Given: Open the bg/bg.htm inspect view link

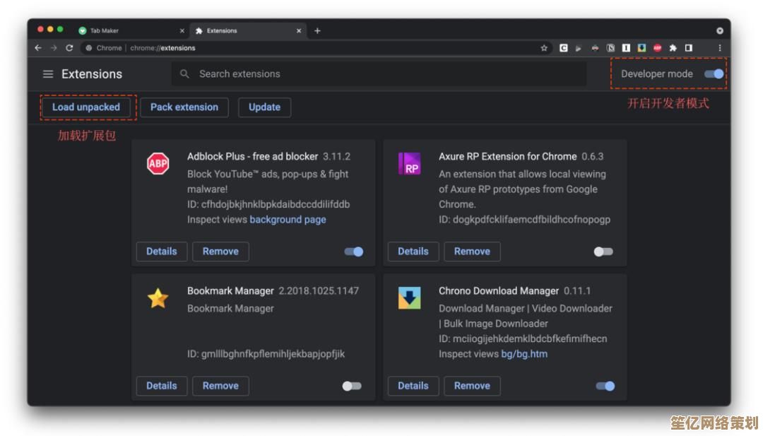Looking at the screenshot, I should click(524, 354).
